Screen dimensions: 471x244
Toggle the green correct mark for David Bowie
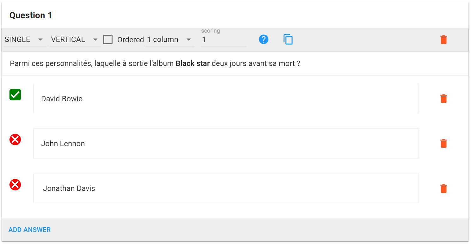pyautogui.click(x=15, y=95)
